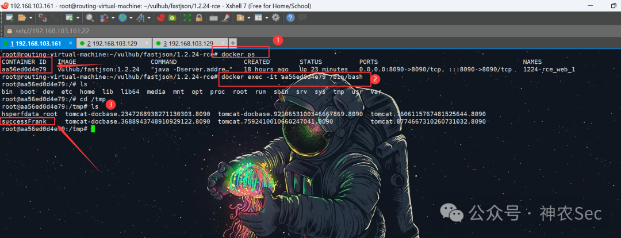Click the globe Encoding toolbar icon
The height and width of the screenshot is (238, 621).
pos(122,18)
